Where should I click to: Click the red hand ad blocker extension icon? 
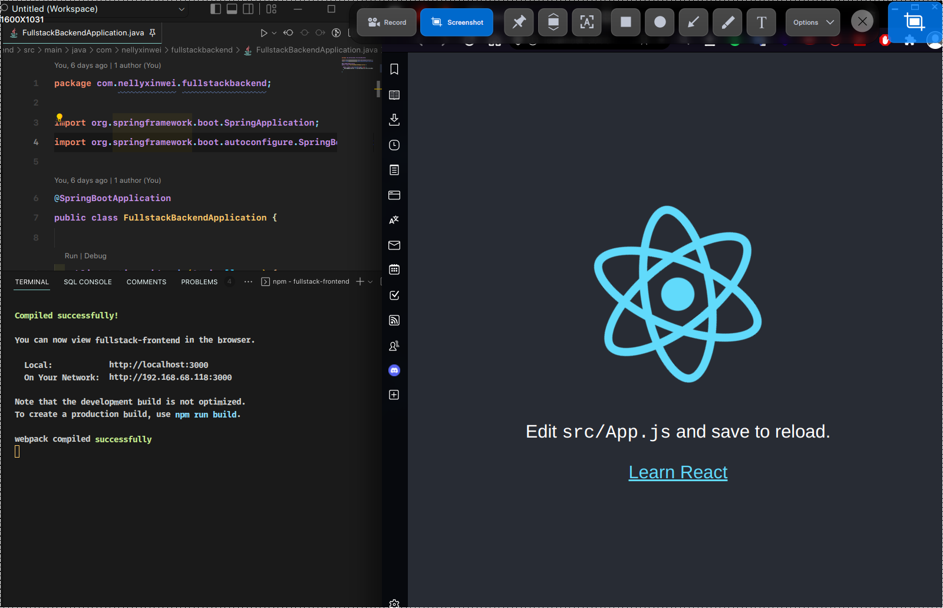pyautogui.click(x=885, y=40)
